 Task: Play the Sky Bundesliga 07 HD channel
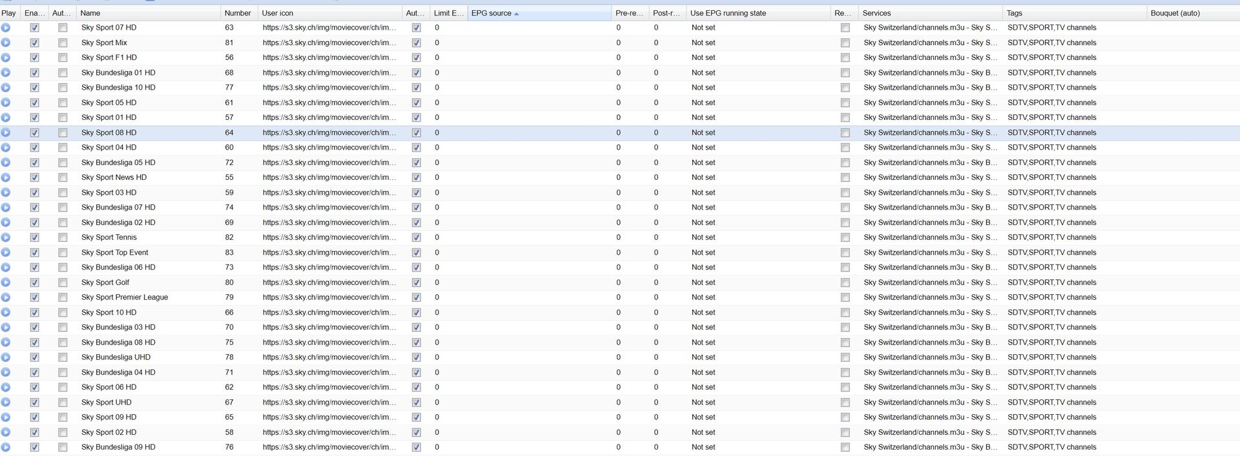tap(6, 208)
